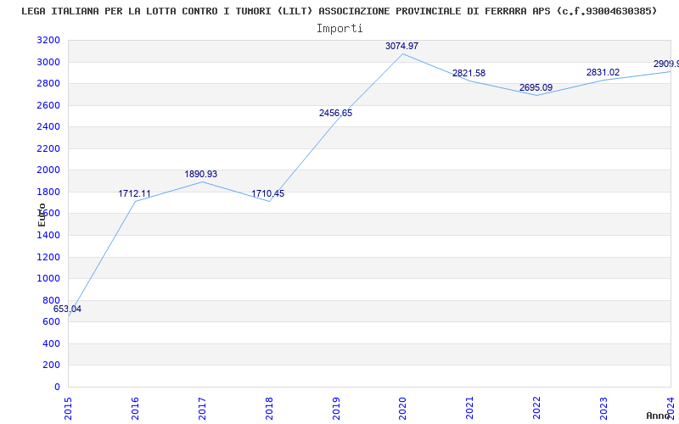The height and width of the screenshot is (424, 679).
Task: Click the x-axis year 2017
Action: 202,409
